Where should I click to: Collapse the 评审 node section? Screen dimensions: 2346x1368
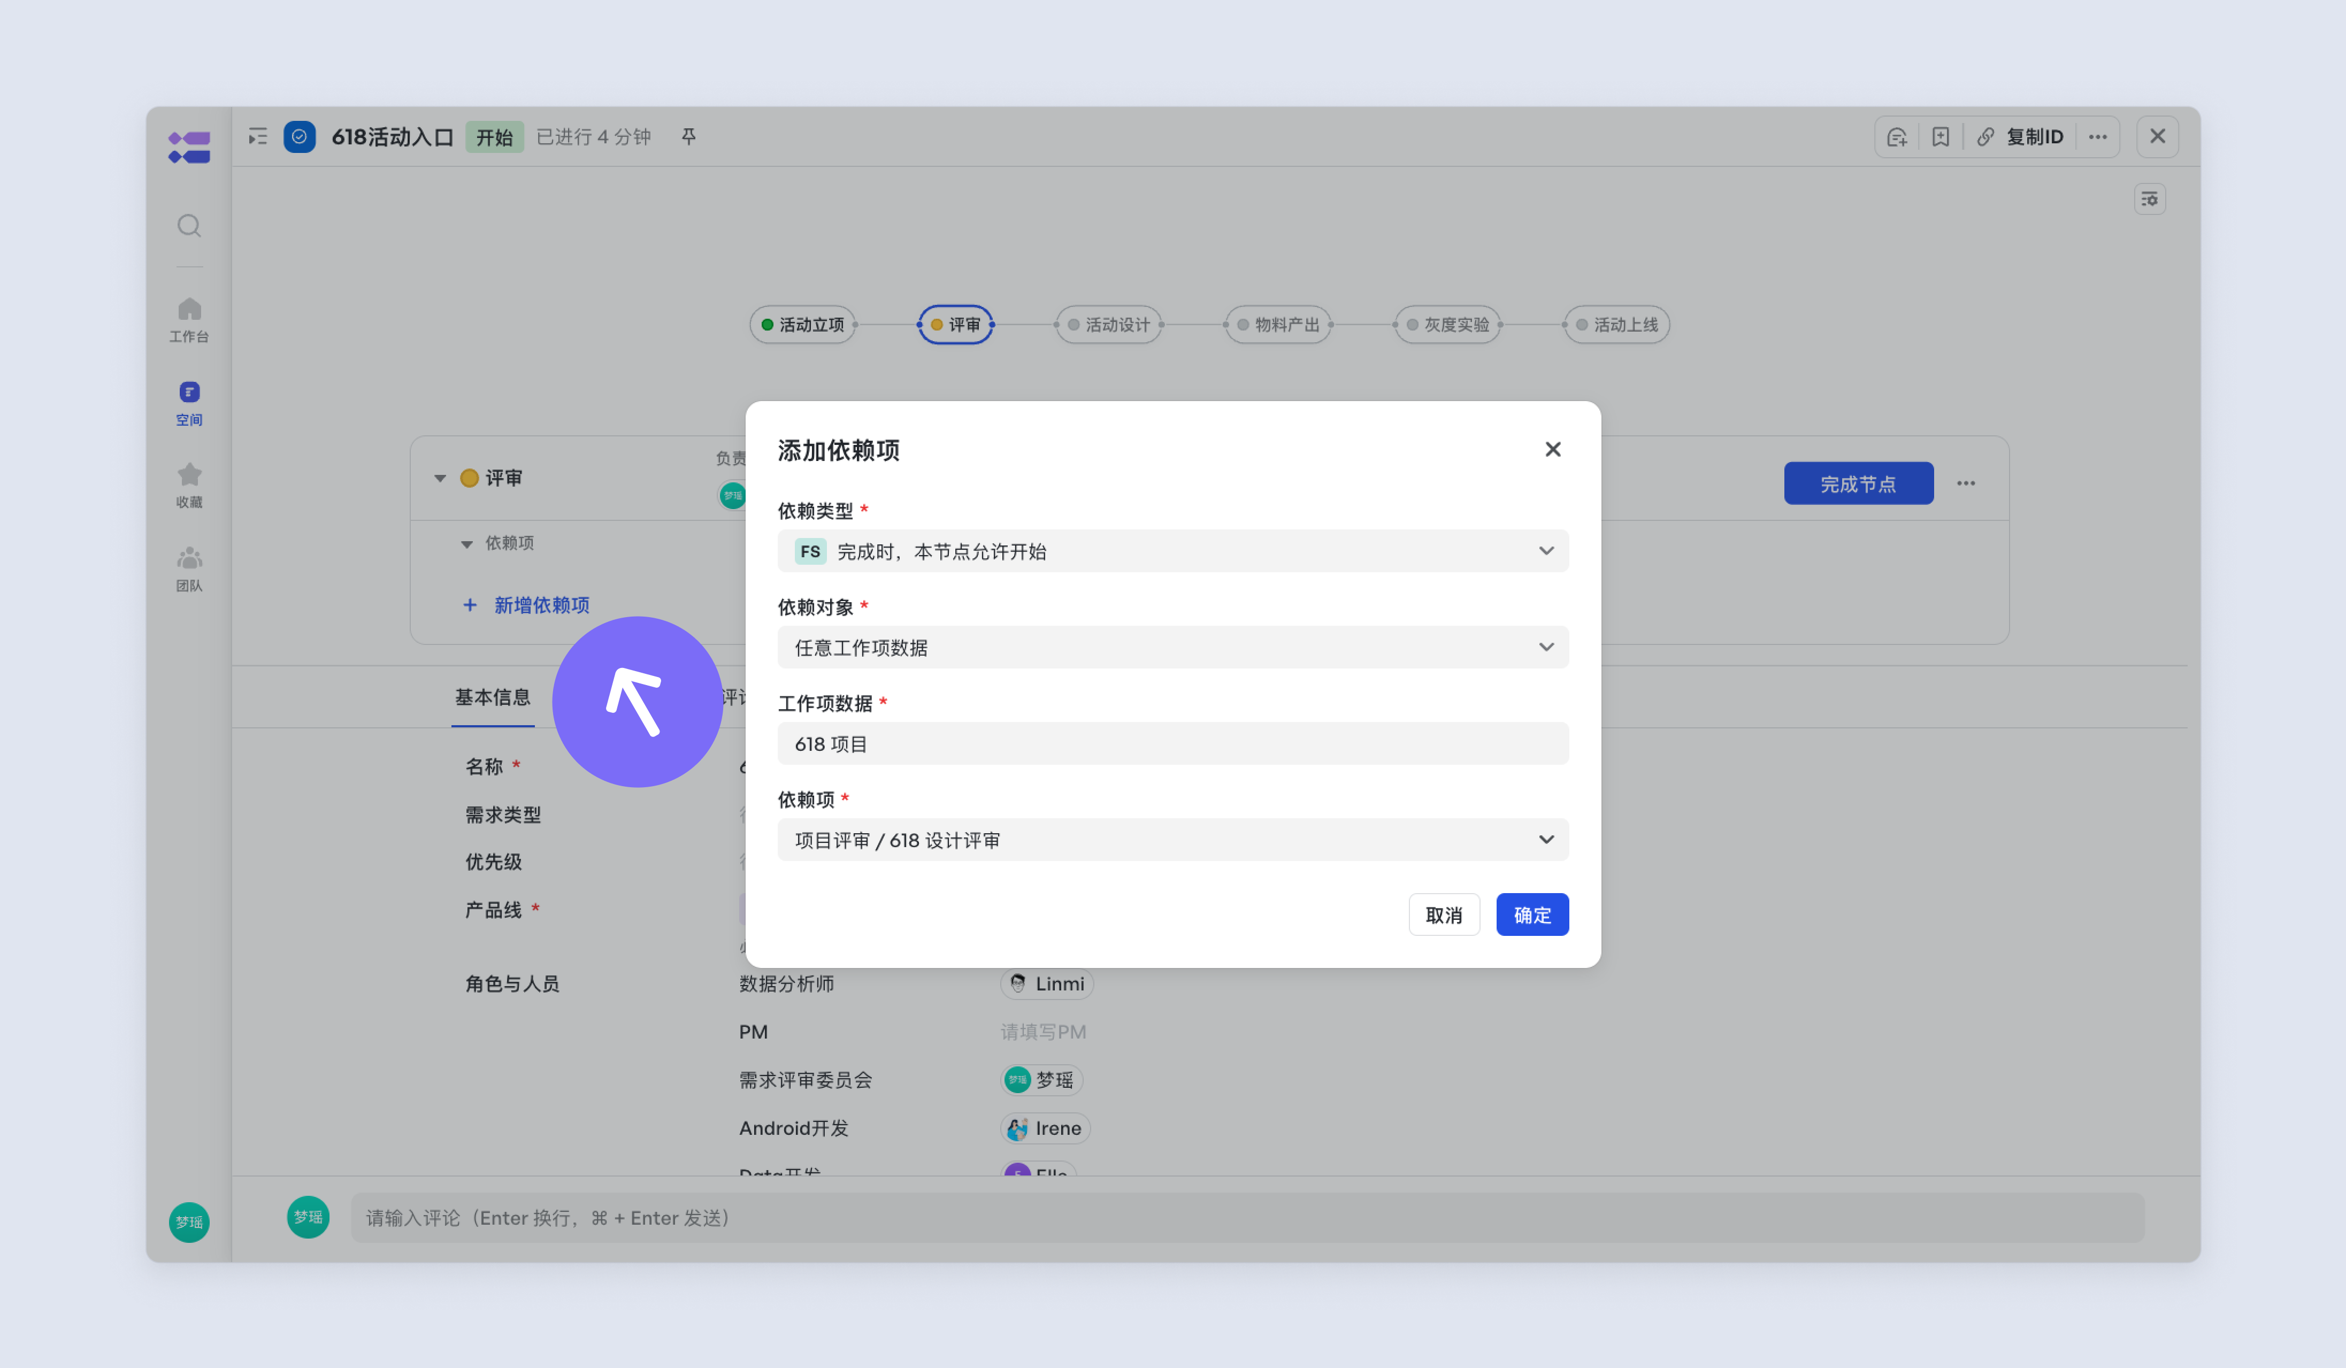click(440, 478)
